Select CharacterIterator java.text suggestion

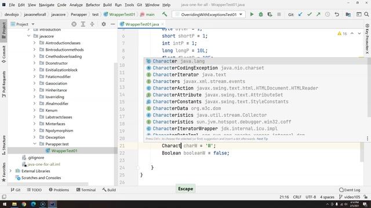(x=255, y=75)
